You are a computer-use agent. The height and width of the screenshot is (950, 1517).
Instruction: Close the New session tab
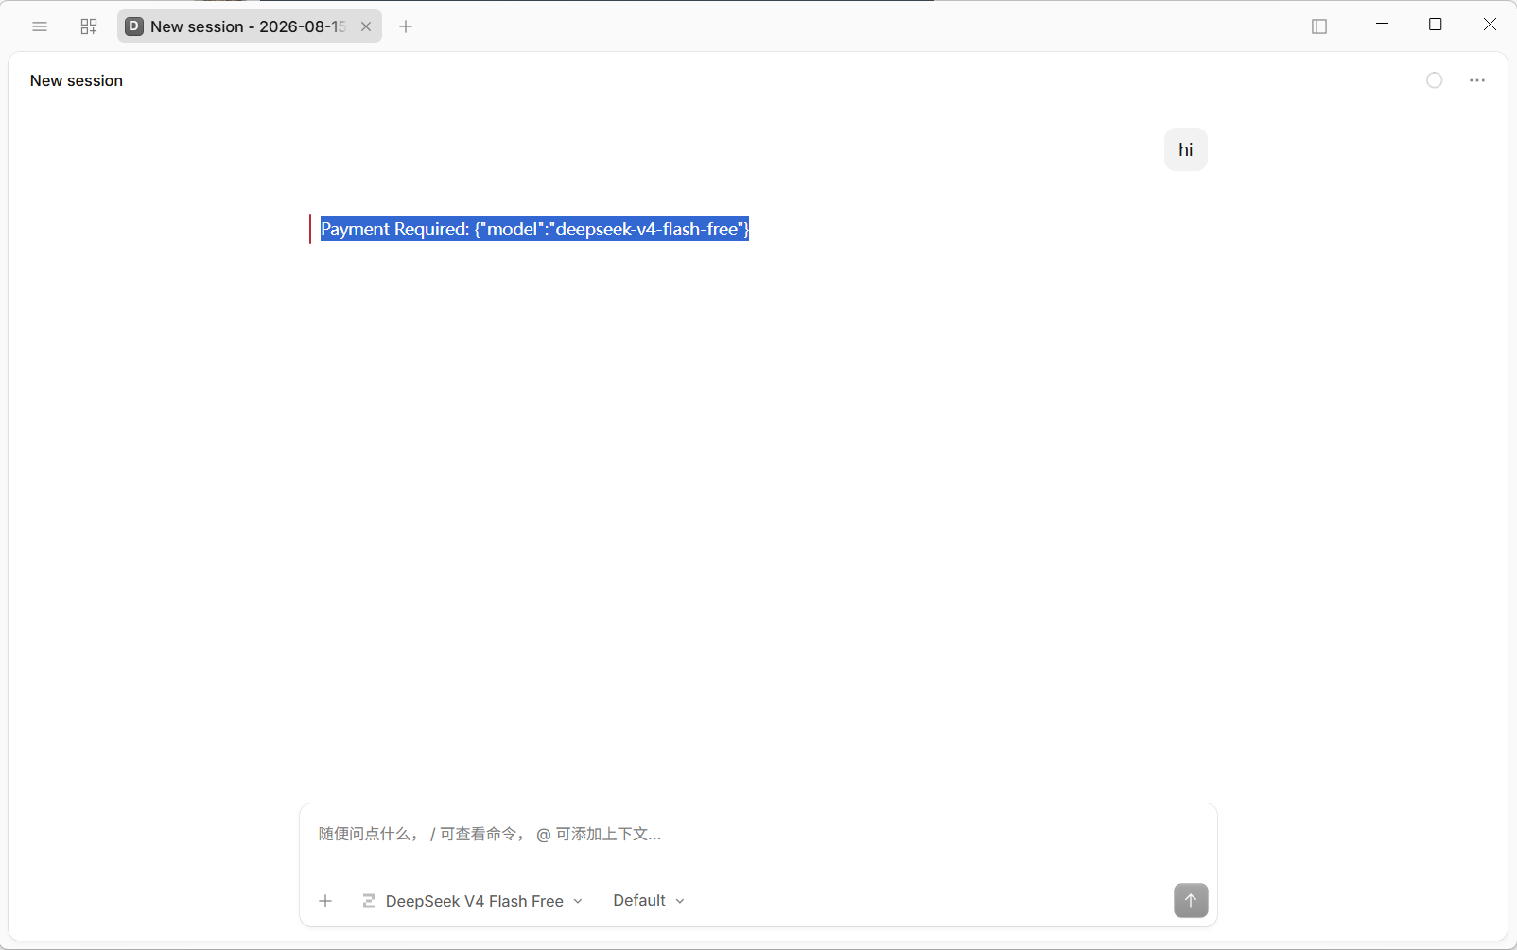tap(366, 26)
